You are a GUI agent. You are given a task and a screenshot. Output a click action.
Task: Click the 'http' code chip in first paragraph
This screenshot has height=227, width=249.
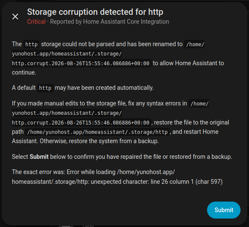(31, 44)
